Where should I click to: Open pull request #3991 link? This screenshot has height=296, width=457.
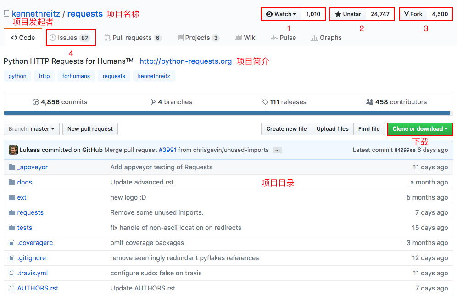point(167,150)
